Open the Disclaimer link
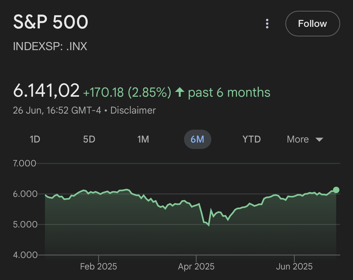This screenshot has width=353, height=280. coord(133,110)
